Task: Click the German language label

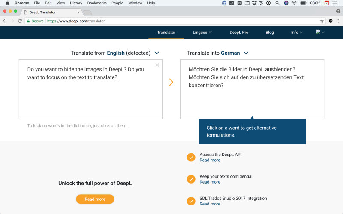Action: pos(230,53)
